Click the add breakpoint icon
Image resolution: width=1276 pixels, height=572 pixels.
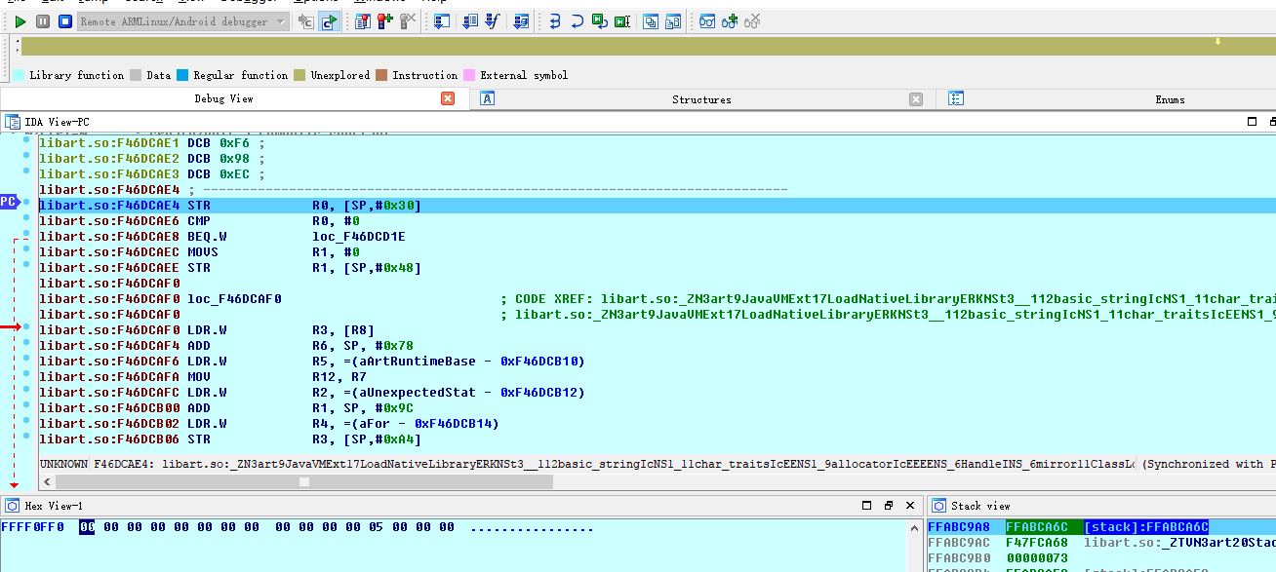385,21
